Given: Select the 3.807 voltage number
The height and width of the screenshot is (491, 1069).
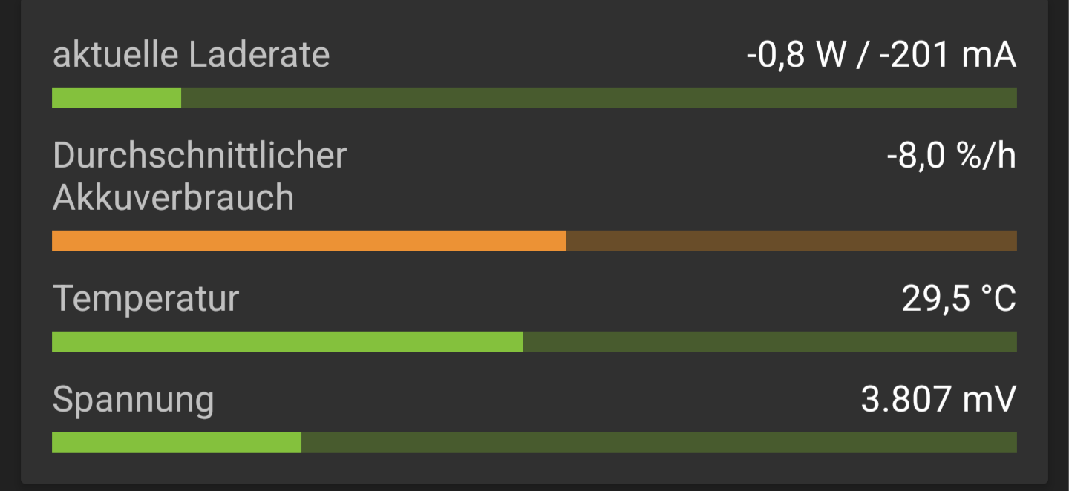Looking at the screenshot, I should coord(906,401).
